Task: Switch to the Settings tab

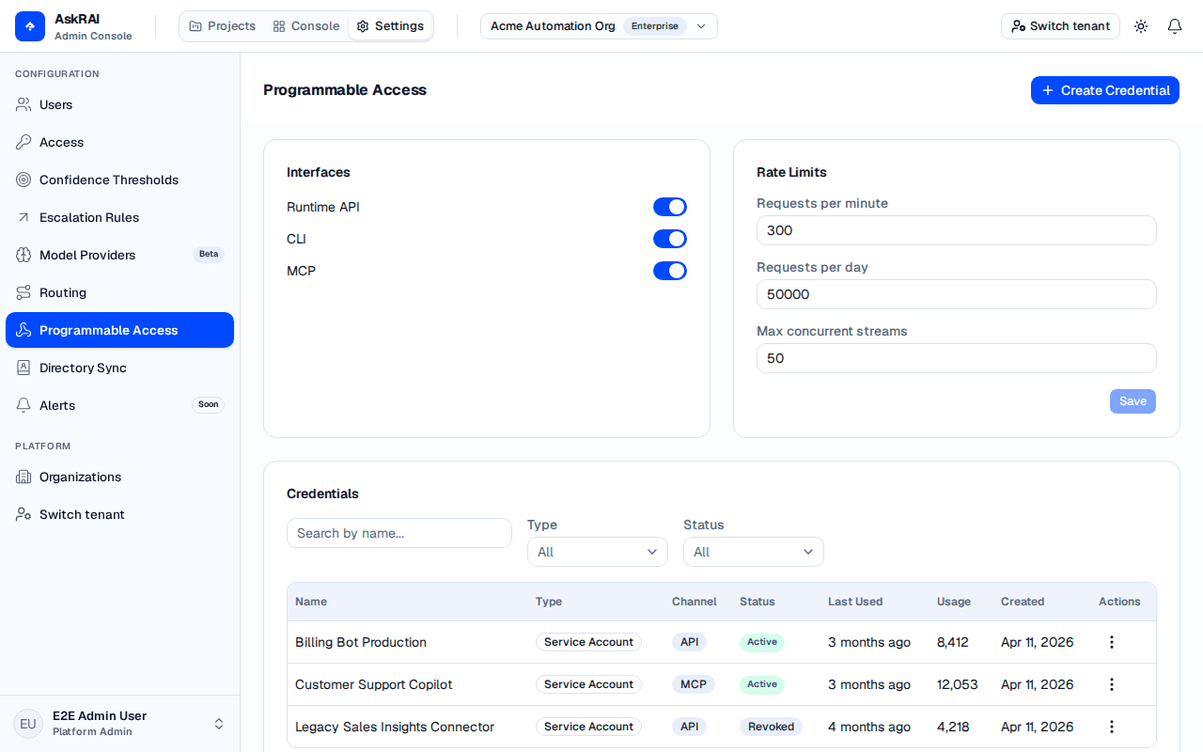Action: point(390,26)
